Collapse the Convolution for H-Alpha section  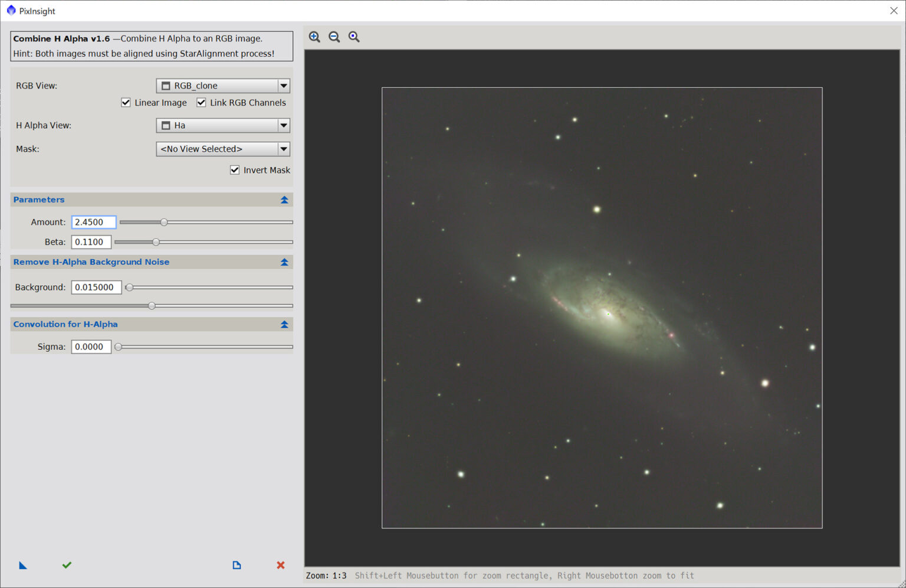tap(284, 324)
